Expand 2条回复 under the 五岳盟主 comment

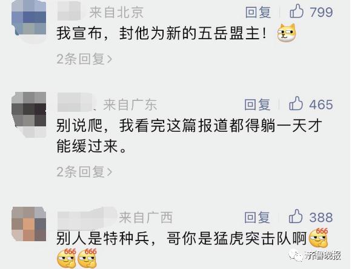[x=84, y=59]
